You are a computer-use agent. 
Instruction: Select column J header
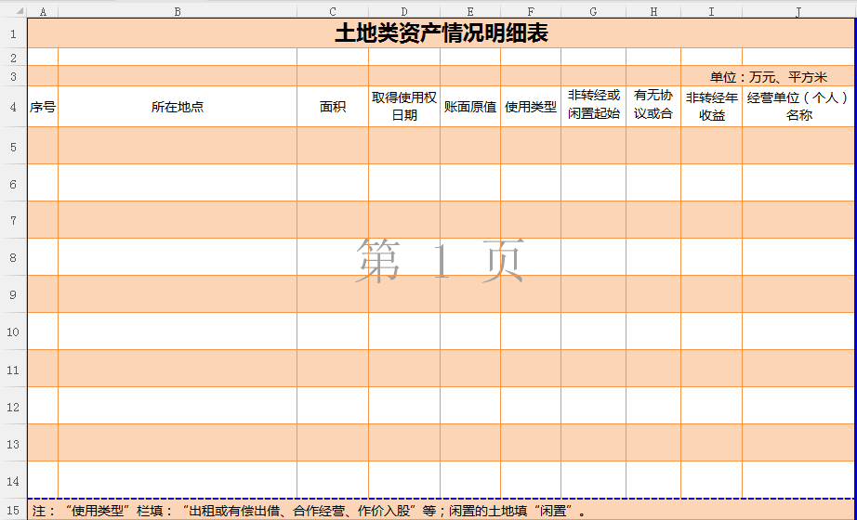[x=797, y=11]
